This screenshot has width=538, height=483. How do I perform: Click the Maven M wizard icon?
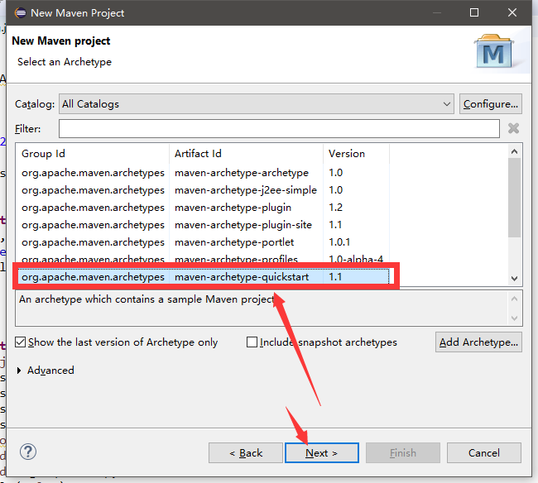[x=493, y=51]
